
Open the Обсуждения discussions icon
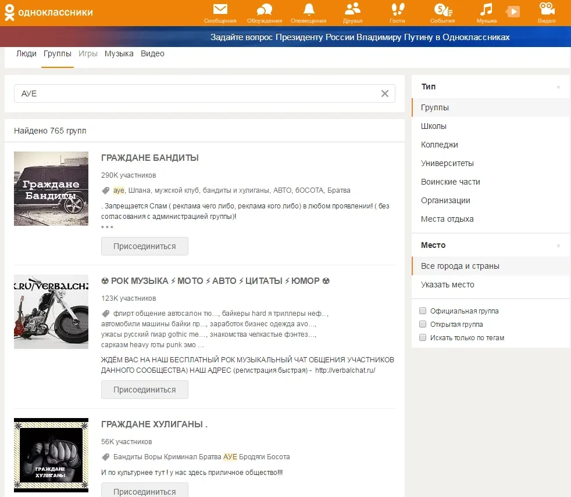point(265,10)
